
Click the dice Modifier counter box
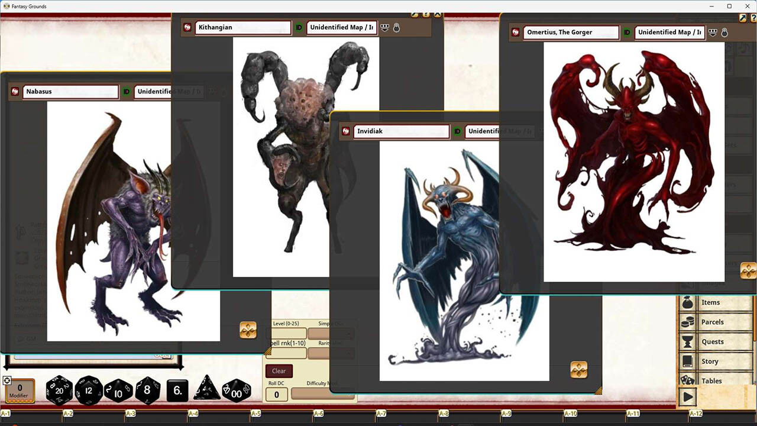pos(20,389)
